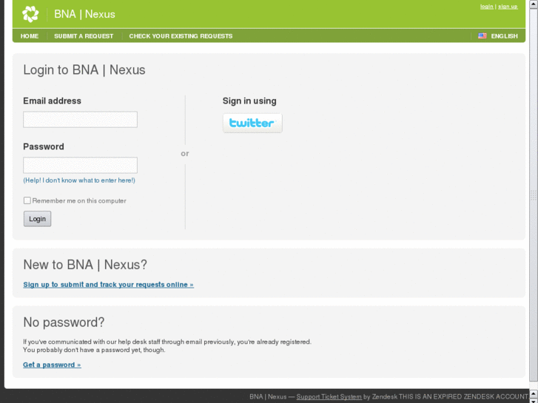
Task: Click the Sign in using label
Action: 249,101
